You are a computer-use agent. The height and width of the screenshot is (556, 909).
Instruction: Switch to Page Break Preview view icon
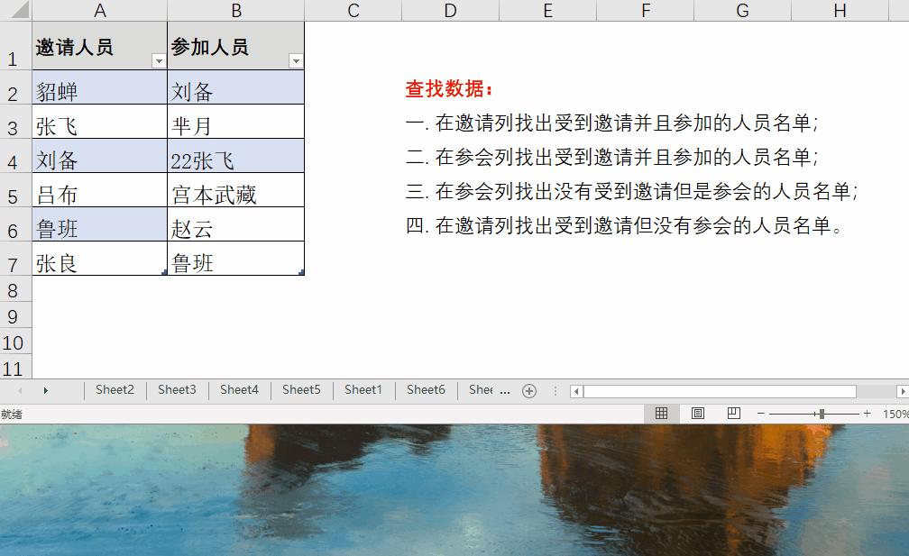click(x=733, y=413)
